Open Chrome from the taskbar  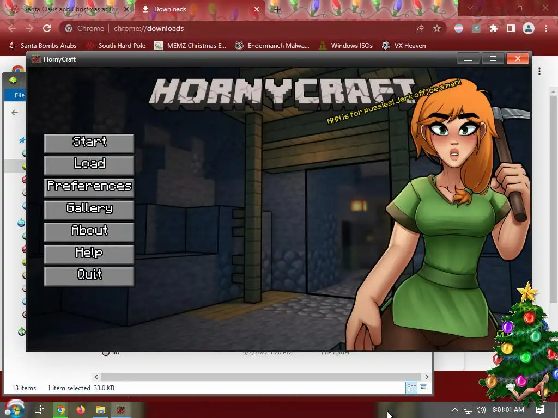click(x=61, y=410)
